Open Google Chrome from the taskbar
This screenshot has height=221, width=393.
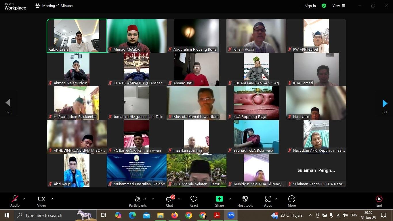tap(189, 215)
